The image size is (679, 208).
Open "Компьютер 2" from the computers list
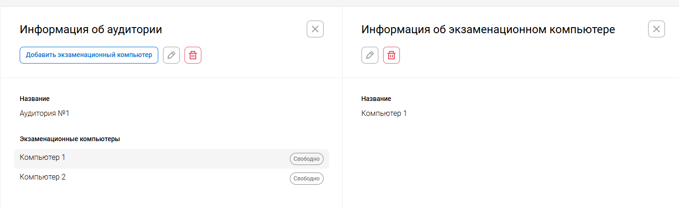pos(43,177)
